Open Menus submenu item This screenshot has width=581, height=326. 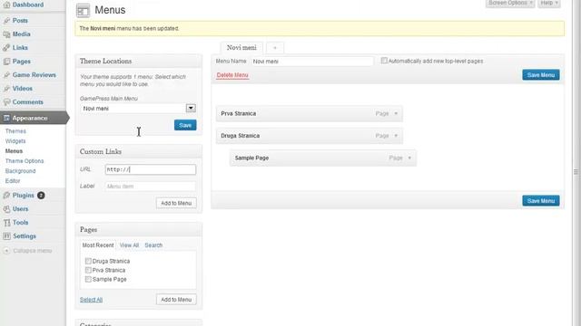[15, 151]
